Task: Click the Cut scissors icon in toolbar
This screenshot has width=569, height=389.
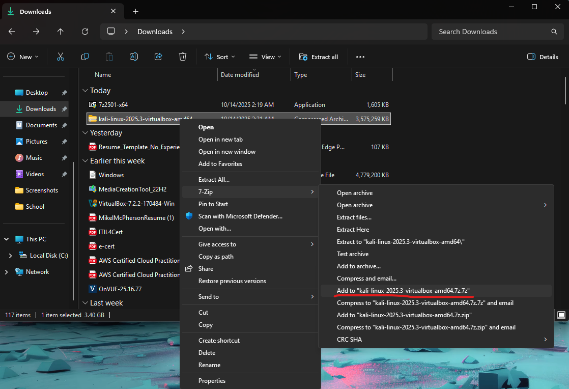Action: (60, 57)
